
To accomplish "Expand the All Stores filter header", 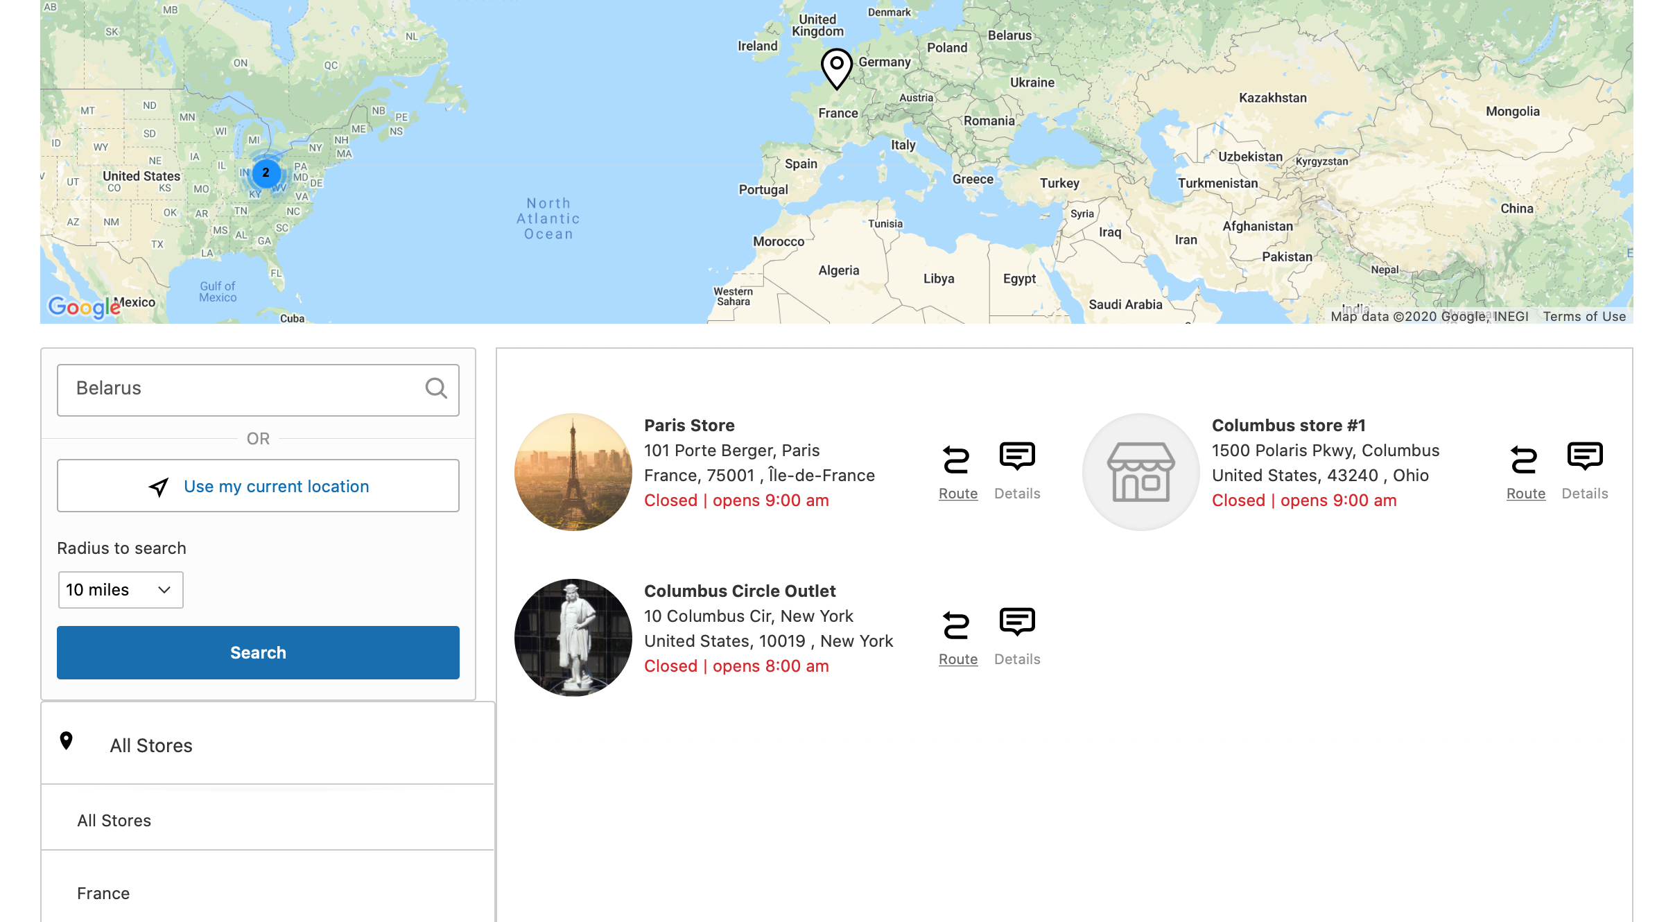I will 268,745.
